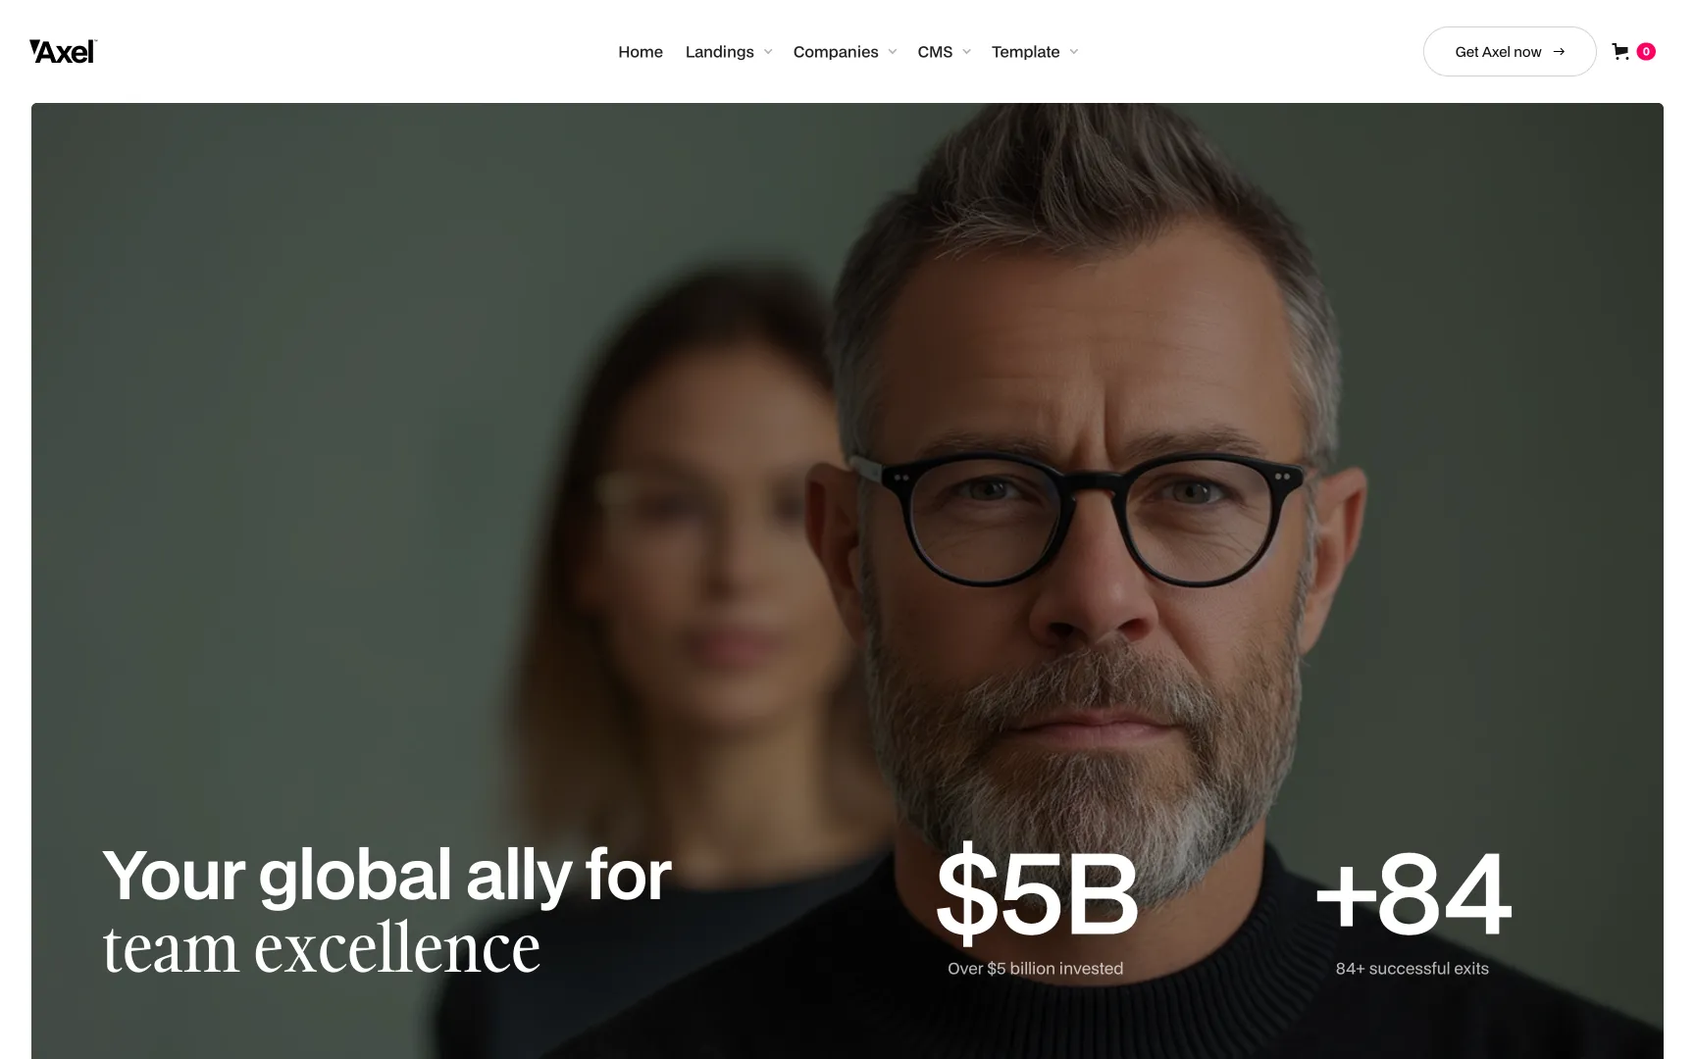1695x1059 pixels.
Task: Open the CMS menu label
Action: (x=935, y=52)
